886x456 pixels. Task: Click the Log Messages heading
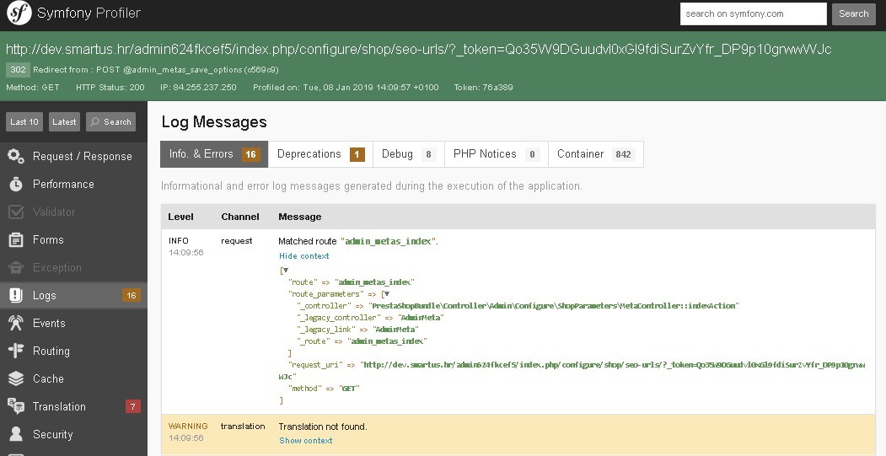tap(214, 122)
